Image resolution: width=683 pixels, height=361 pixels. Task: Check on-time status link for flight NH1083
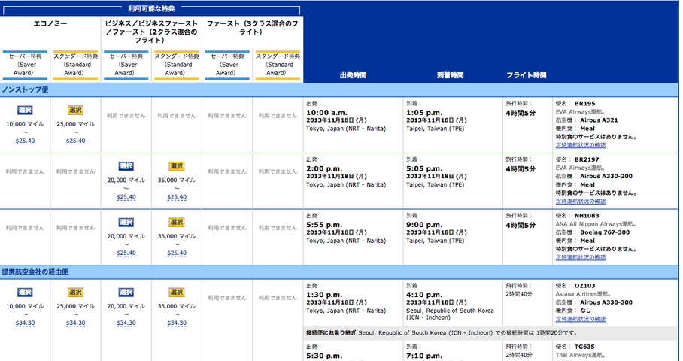[581, 257]
